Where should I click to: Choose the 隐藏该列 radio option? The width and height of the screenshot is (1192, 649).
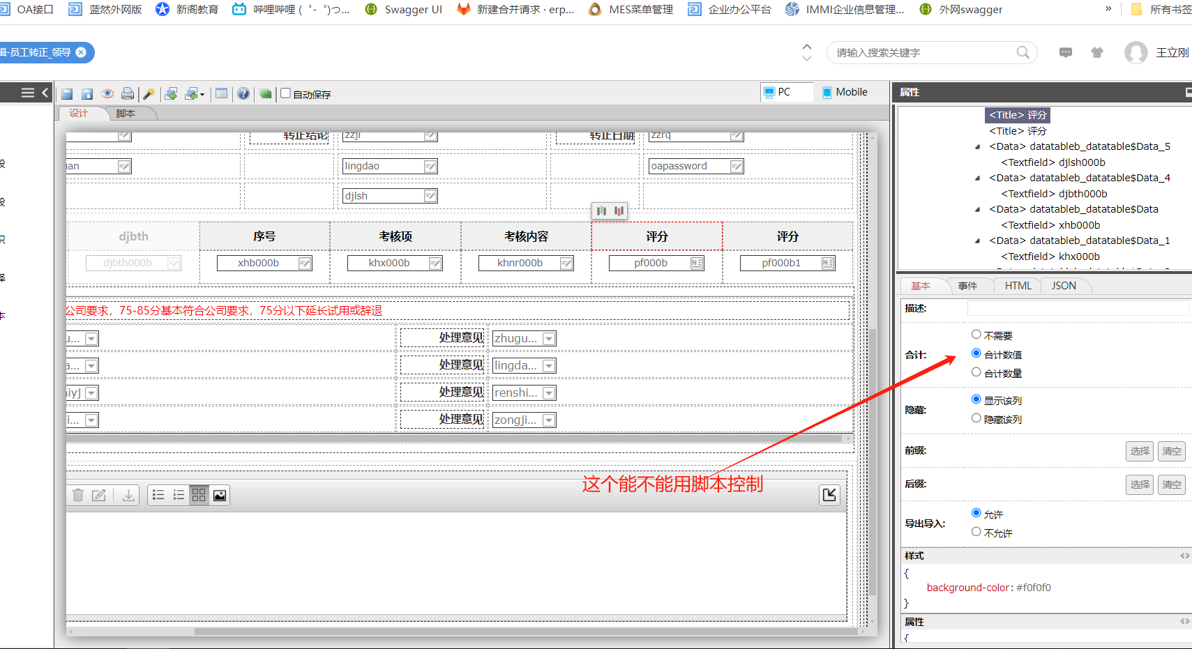coord(976,419)
